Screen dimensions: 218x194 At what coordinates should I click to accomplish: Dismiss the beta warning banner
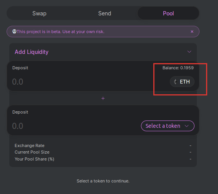[x=192, y=32]
